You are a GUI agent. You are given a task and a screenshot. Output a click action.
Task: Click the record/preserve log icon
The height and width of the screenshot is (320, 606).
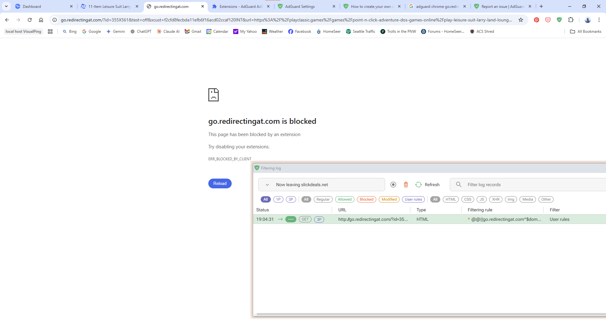pyautogui.click(x=393, y=185)
